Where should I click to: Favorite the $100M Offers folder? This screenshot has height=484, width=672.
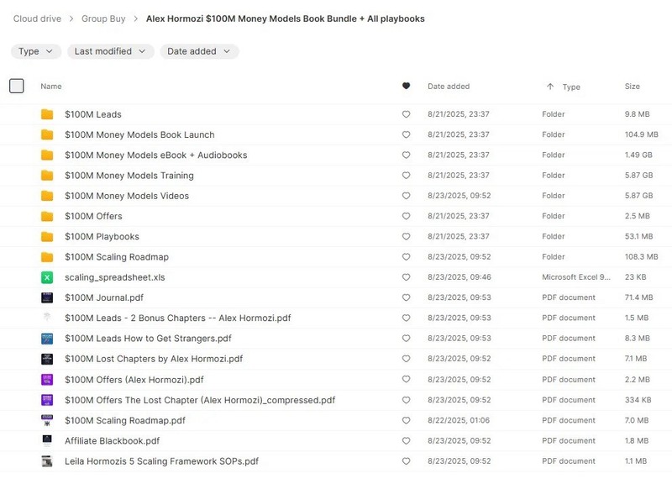point(406,216)
